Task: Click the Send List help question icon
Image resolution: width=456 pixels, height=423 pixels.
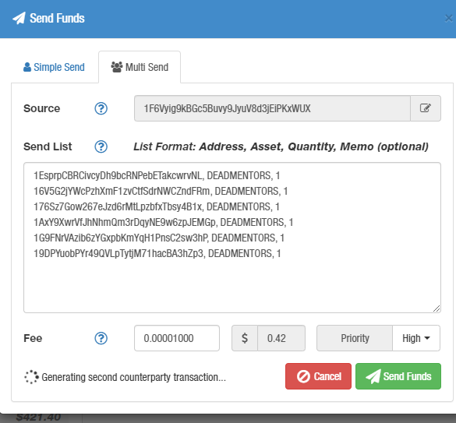Action: click(101, 146)
